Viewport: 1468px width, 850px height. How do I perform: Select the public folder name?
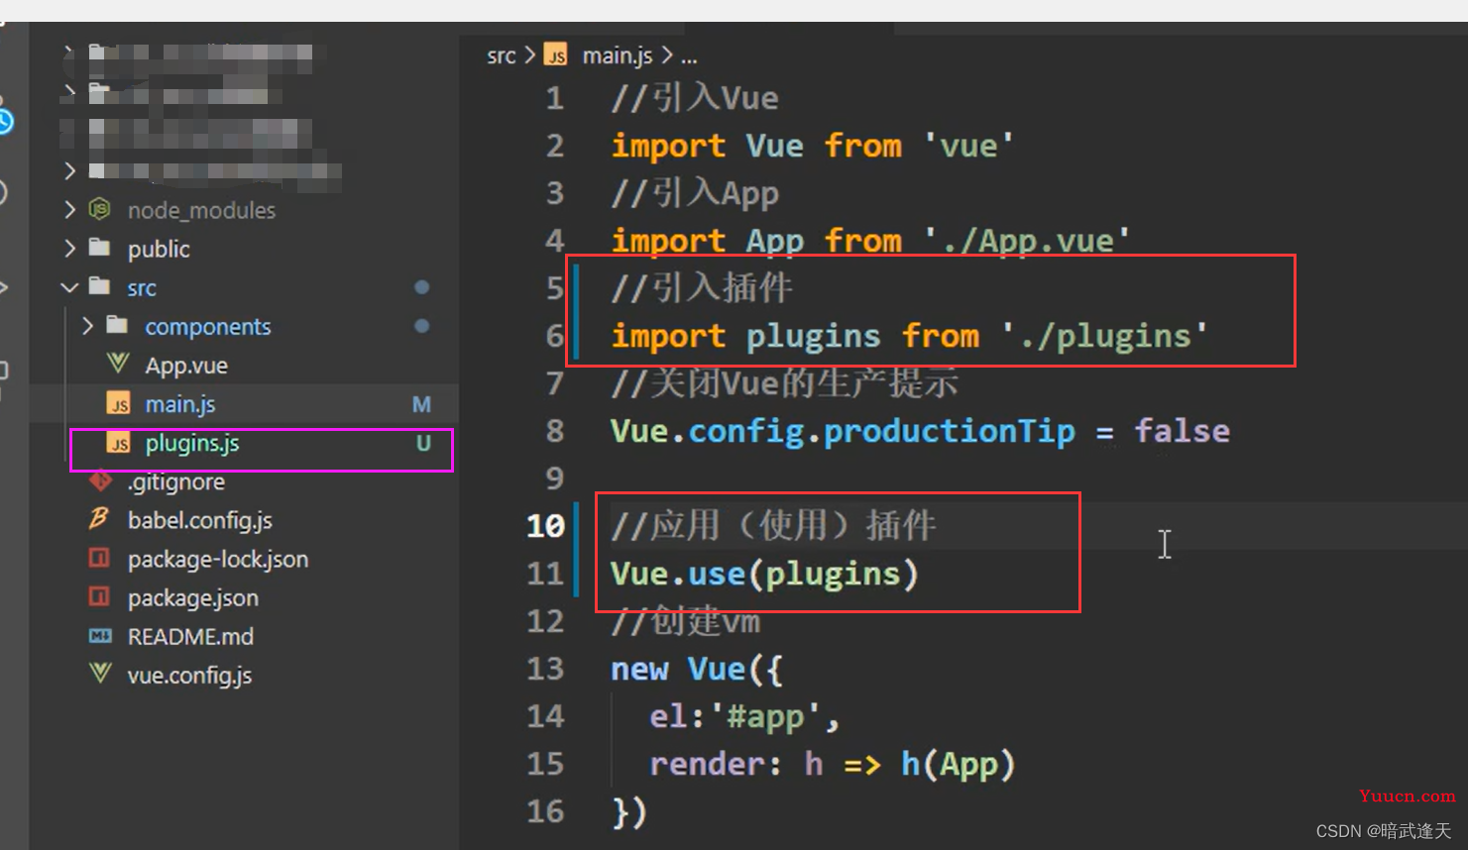159,249
